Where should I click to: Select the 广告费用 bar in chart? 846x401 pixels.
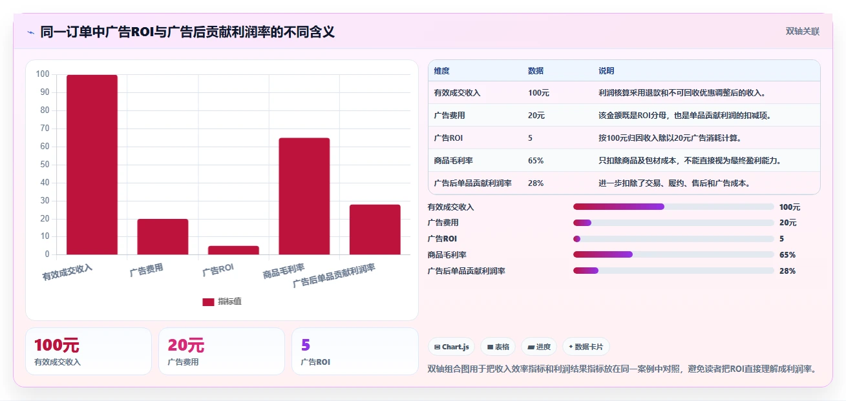163,237
